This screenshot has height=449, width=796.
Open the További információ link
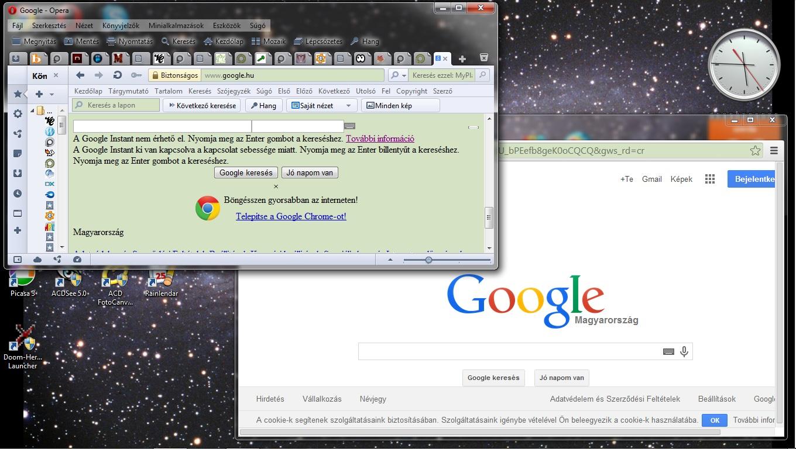[x=380, y=139]
